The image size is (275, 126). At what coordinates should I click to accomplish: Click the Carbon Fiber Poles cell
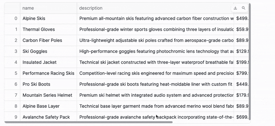(48, 40)
